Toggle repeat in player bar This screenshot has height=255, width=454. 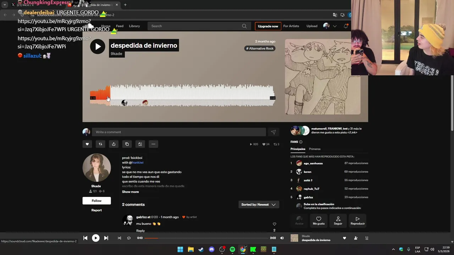(x=129, y=238)
